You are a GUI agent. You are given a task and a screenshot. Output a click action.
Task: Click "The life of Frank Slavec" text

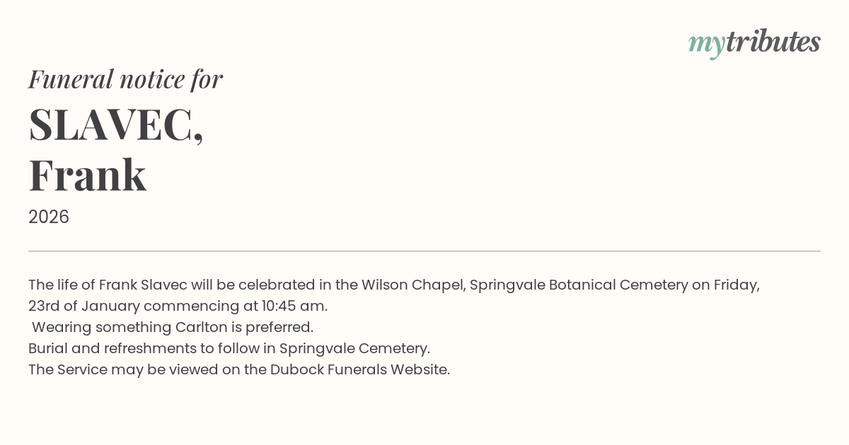coord(106,285)
